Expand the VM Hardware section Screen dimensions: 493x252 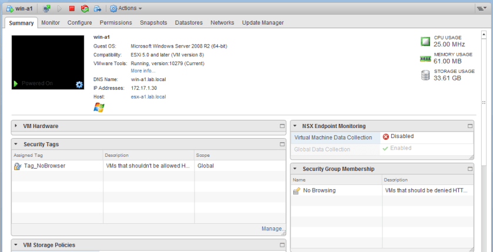tap(16, 126)
